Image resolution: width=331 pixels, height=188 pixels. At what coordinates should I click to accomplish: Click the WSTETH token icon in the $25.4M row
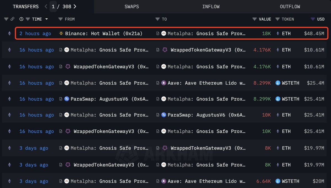[278, 83]
